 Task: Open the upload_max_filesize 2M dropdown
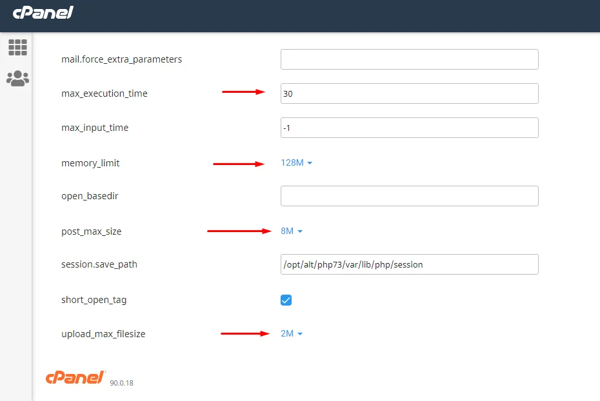pos(292,334)
